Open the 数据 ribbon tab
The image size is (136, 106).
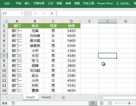59,4
